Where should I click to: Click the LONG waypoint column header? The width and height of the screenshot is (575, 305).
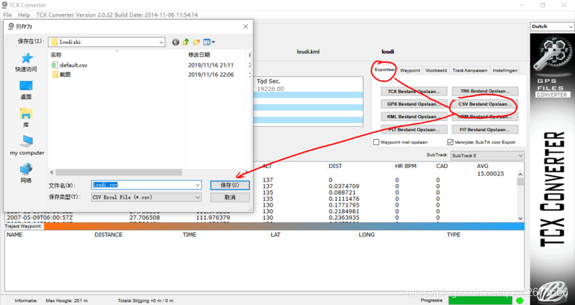pyautogui.click(x=367, y=235)
